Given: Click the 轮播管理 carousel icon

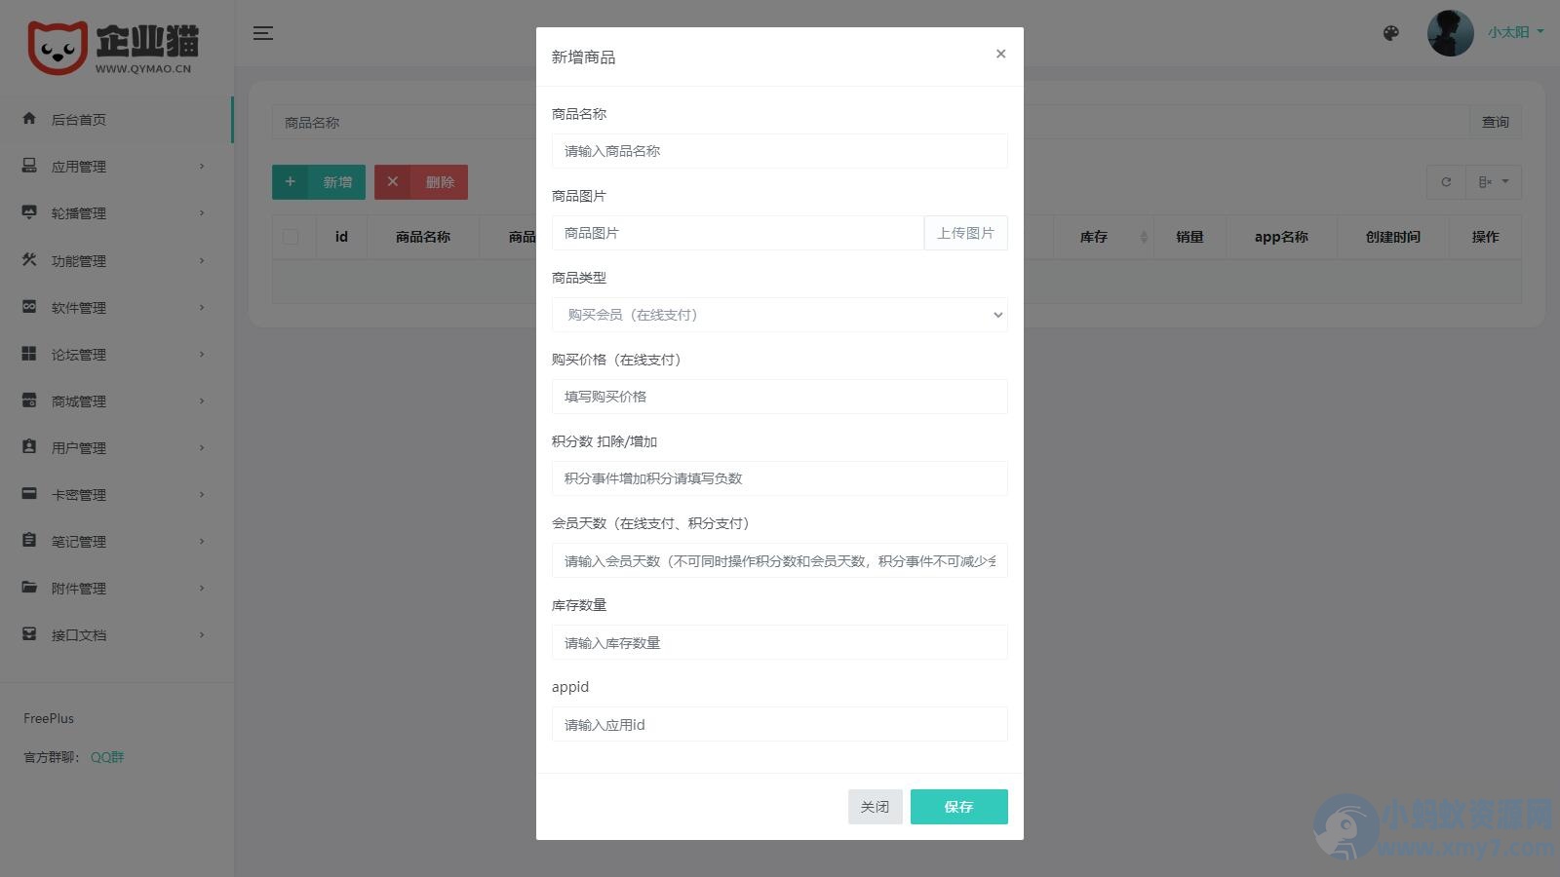Looking at the screenshot, I should 28,212.
